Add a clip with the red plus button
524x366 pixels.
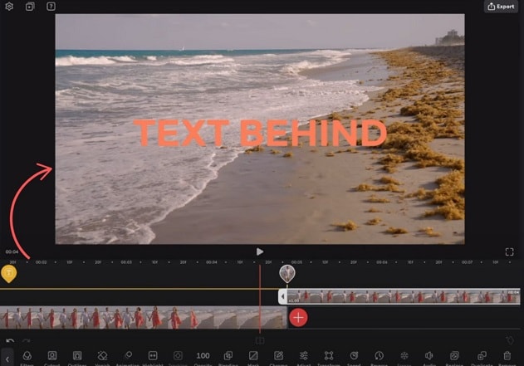[298, 318]
